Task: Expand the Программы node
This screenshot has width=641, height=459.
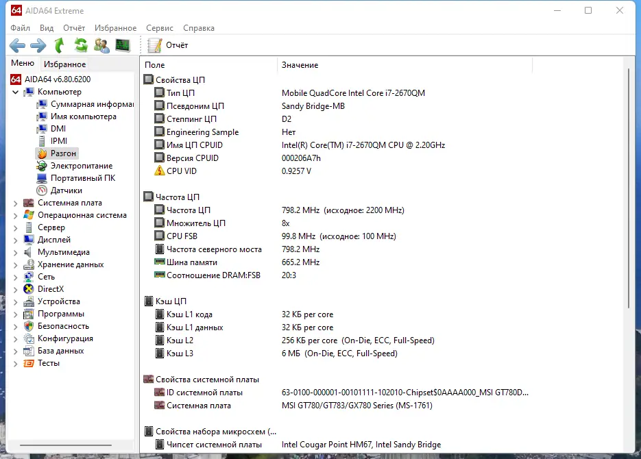Action: (x=15, y=314)
